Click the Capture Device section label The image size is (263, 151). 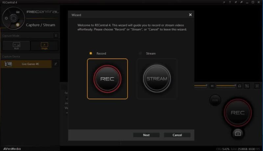[x=11, y=56]
